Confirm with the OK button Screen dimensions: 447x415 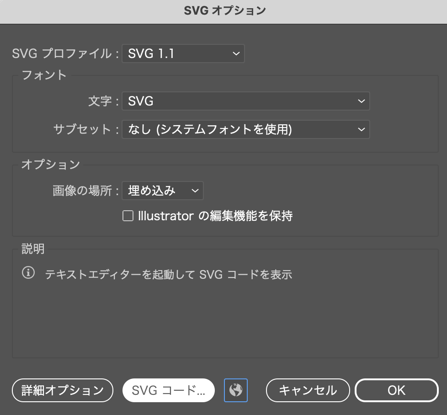pos(397,390)
